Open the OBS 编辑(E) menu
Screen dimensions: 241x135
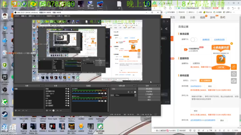24,16
